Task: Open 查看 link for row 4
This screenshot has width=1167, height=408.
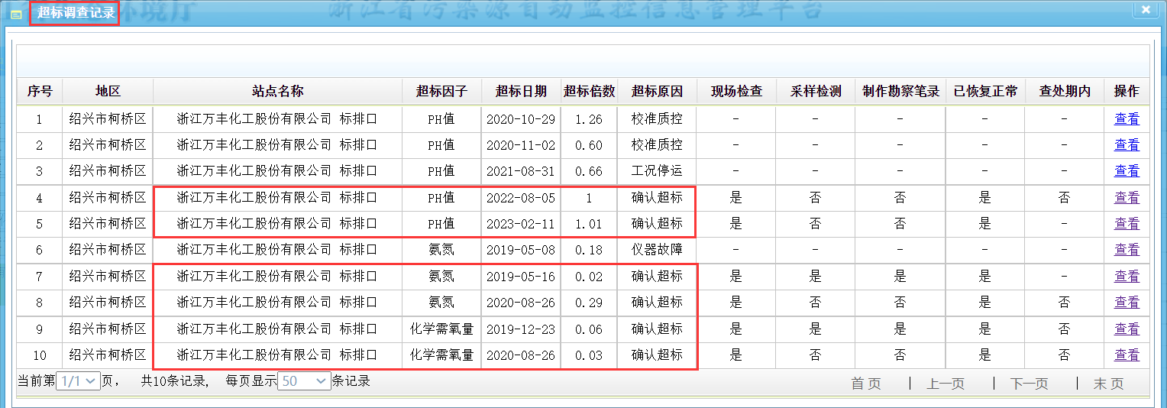Action: pyautogui.click(x=1127, y=198)
